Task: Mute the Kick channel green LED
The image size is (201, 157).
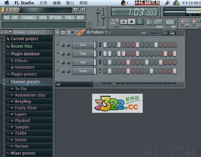Action: 58,45
